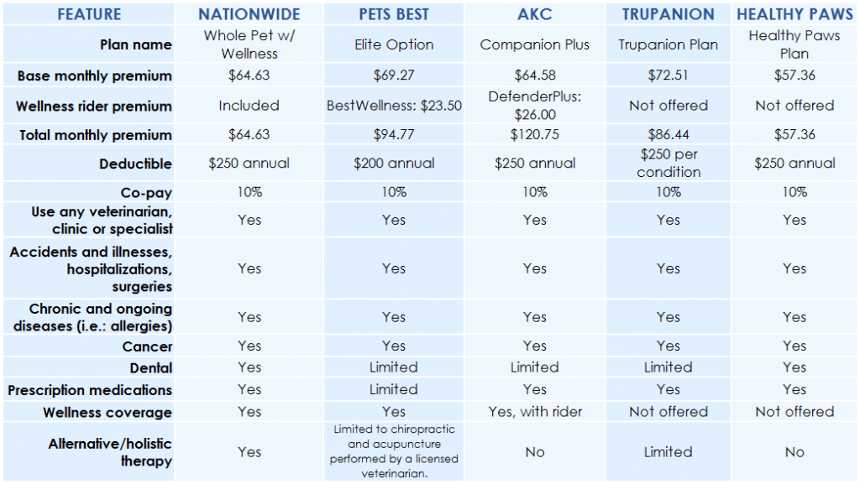Select the TRUPANION header cell
Viewport: 860px width, 484px height.
(668, 14)
